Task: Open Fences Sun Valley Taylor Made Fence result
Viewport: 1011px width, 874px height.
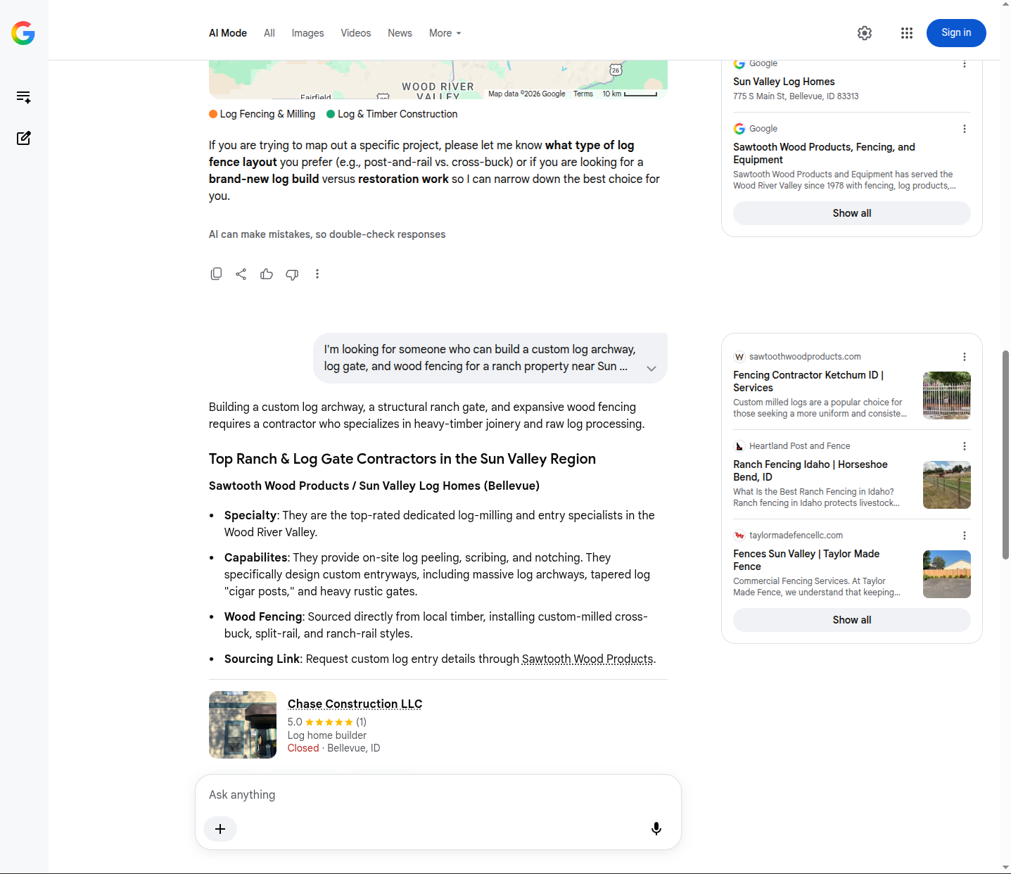Action: 806,560
